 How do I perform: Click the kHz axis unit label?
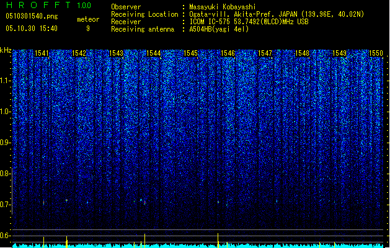[x=6, y=50]
